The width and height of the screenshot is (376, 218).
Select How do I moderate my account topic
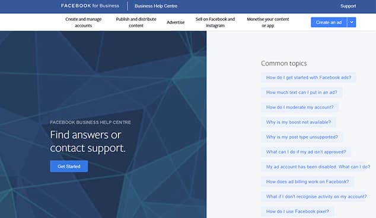[x=299, y=107]
